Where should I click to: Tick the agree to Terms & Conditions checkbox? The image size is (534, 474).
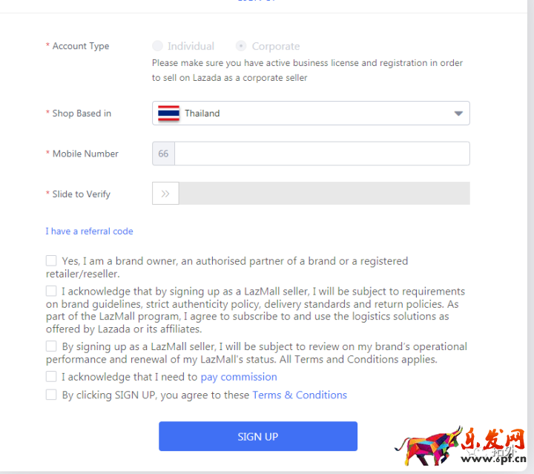[x=51, y=395]
